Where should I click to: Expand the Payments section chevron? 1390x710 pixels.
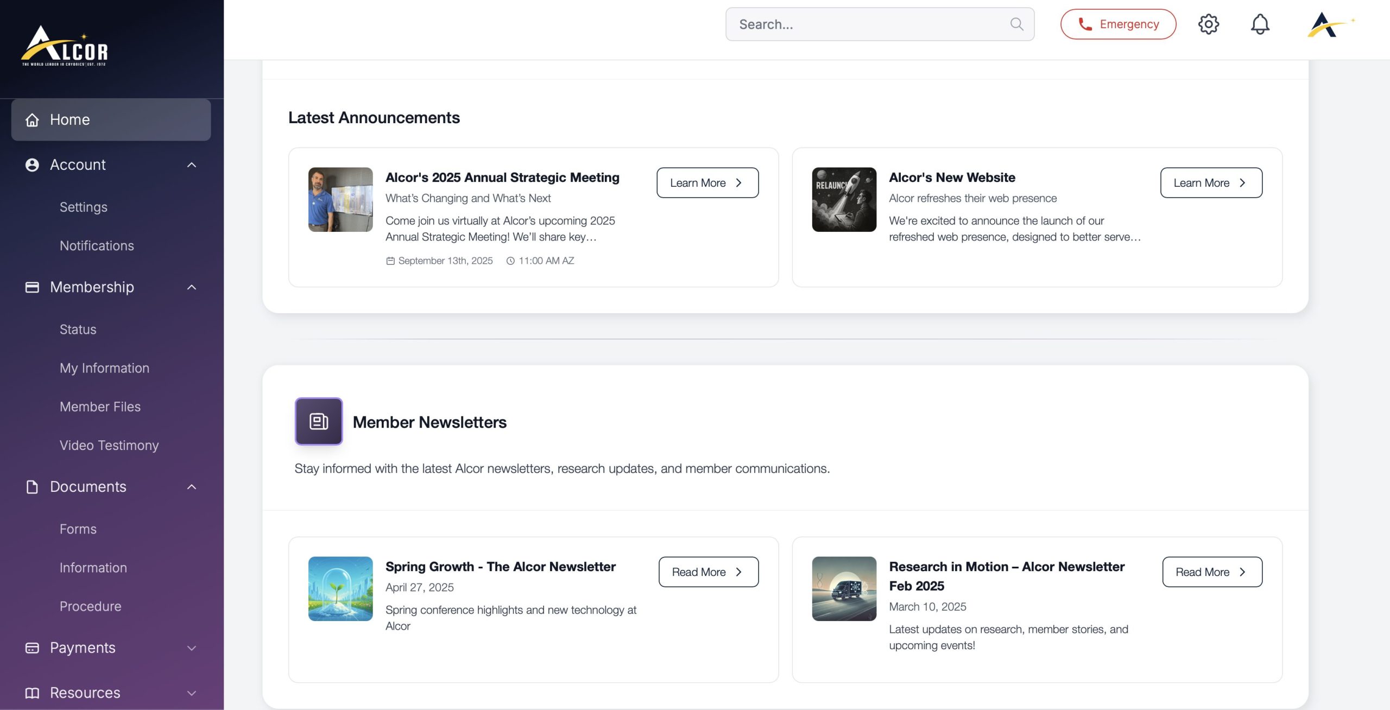[x=191, y=648]
